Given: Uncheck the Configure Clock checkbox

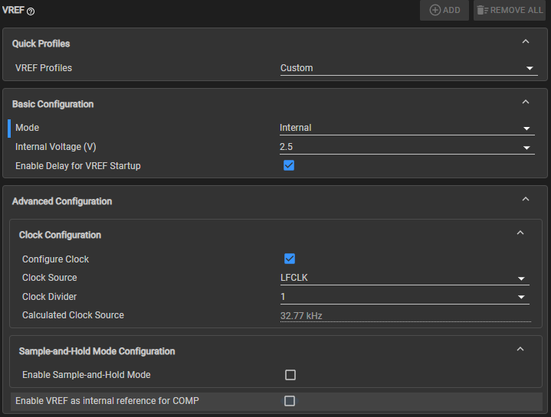Looking at the screenshot, I should (290, 259).
